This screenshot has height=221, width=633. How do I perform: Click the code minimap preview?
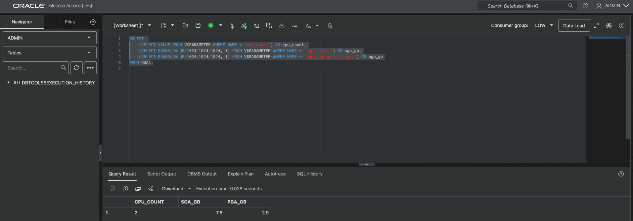(607, 38)
